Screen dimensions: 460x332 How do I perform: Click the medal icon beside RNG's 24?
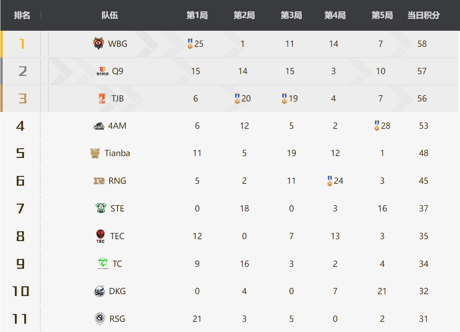(330, 181)
